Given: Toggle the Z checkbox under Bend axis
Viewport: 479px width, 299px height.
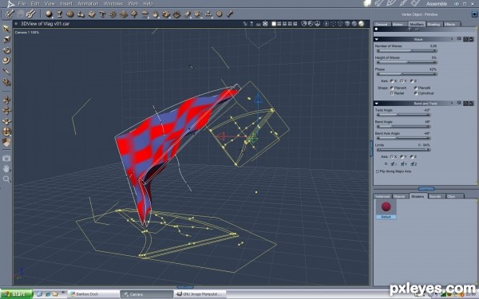Looking at the screenshot, I should click(x=412, y=164).
